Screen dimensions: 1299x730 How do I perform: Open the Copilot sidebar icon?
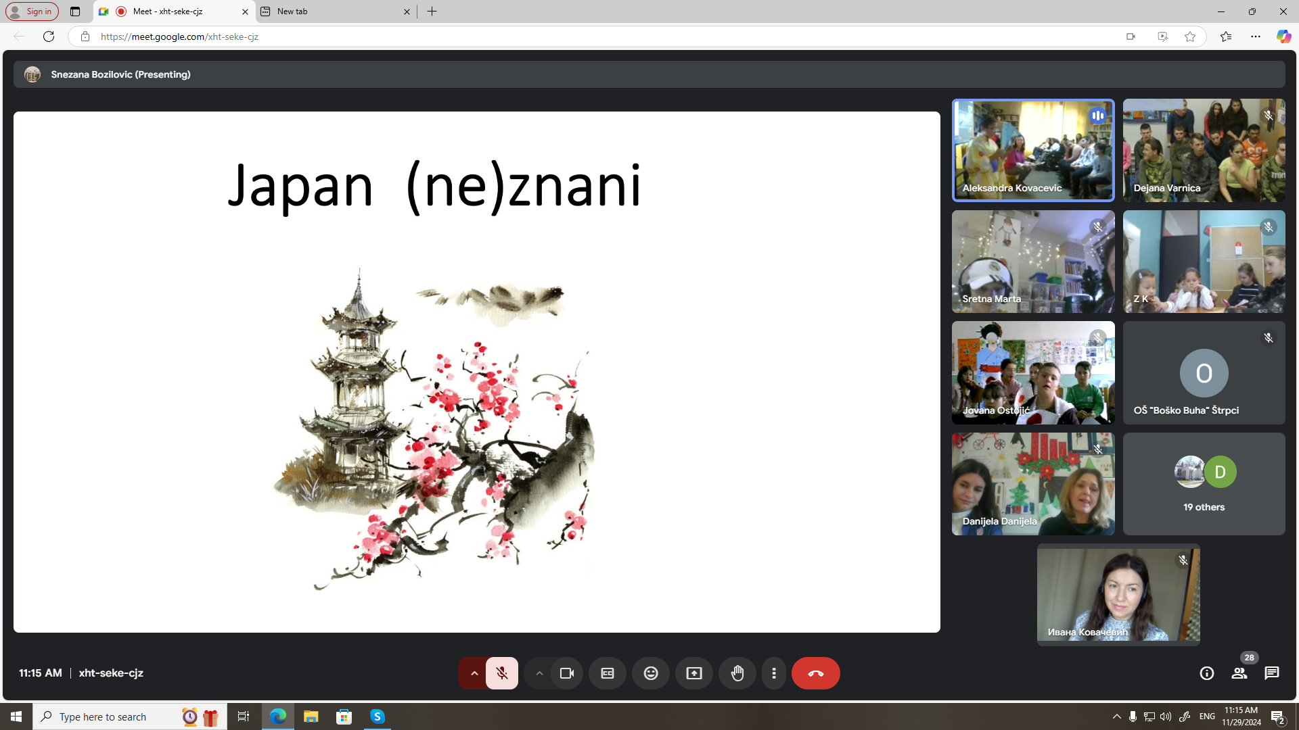1283,36
